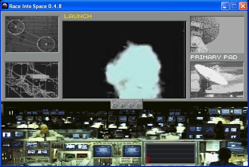
Task: Select the orbital tracking circles monitor
Action: pyautogui.click(x=32, y=34)
